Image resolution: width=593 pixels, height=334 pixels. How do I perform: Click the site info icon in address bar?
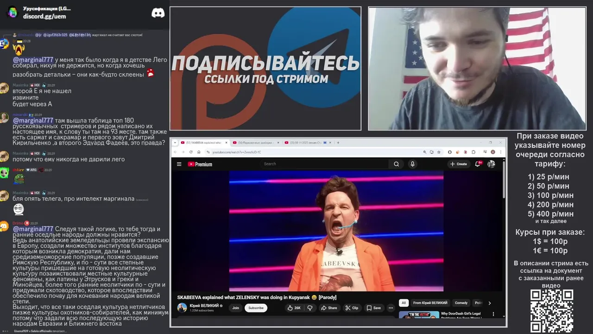tap(208, 152)
